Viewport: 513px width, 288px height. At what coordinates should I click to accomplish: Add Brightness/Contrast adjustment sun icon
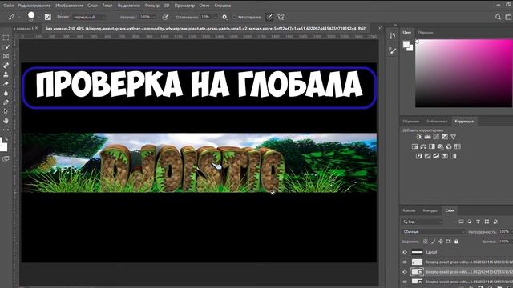[x=419, y=137]
